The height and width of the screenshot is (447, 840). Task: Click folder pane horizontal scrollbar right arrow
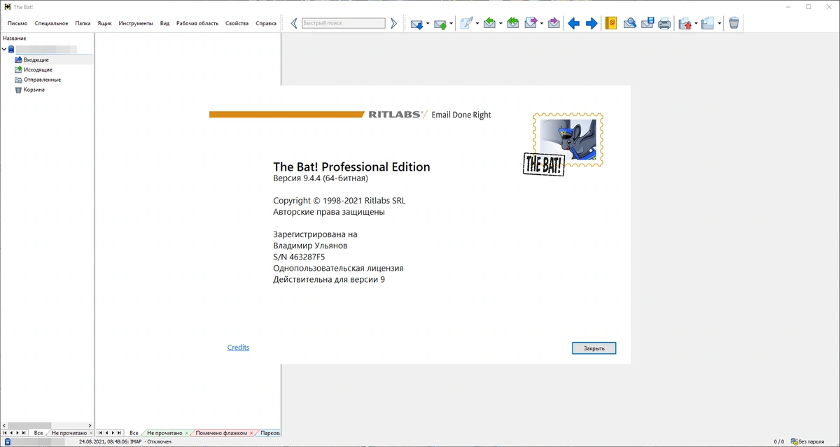point(90,425)
